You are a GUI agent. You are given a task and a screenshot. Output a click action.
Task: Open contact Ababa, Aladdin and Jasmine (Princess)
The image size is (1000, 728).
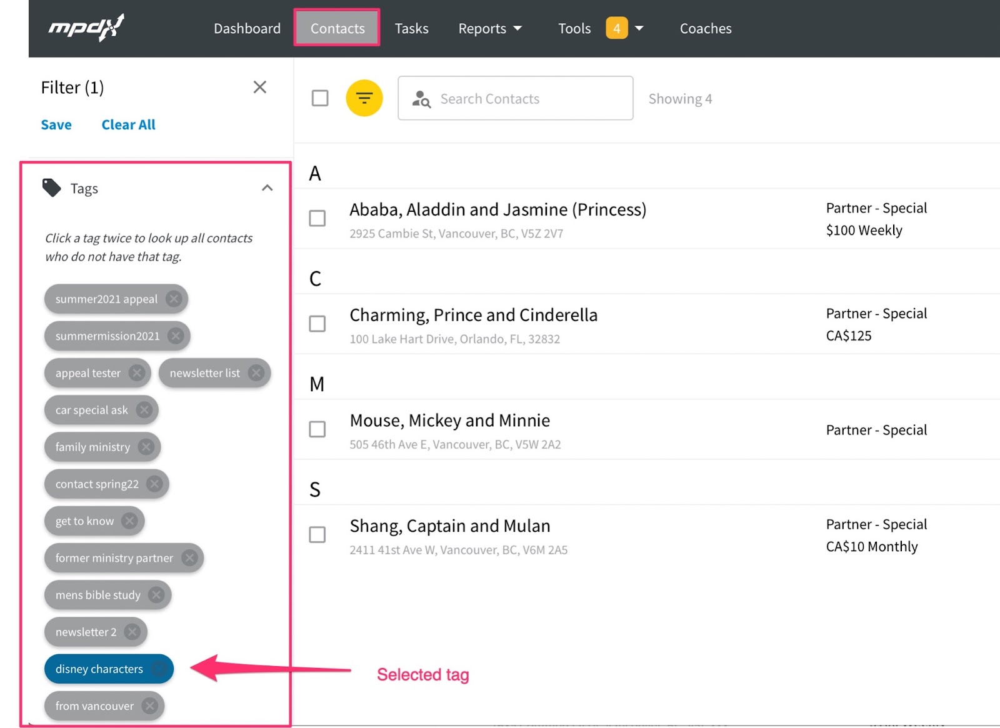pos(497,209)
